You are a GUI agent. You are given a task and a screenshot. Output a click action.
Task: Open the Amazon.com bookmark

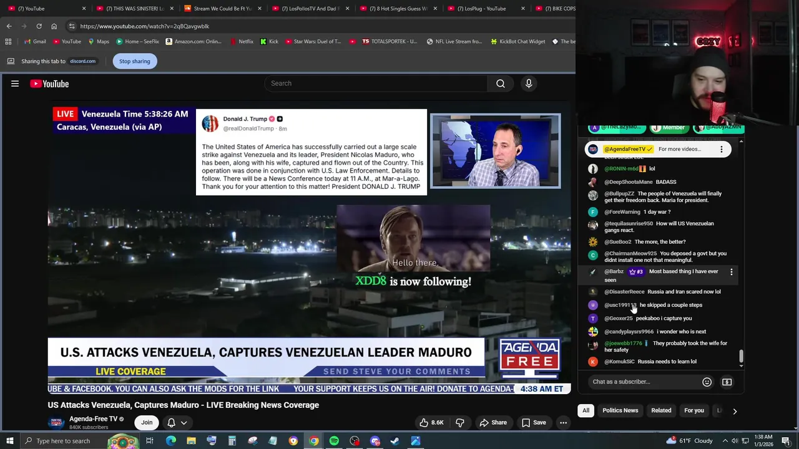pos(194,41)
